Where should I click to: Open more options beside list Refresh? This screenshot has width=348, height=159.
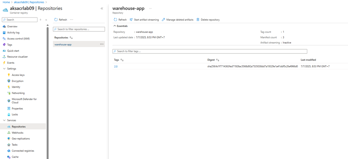tap(71, 20)
